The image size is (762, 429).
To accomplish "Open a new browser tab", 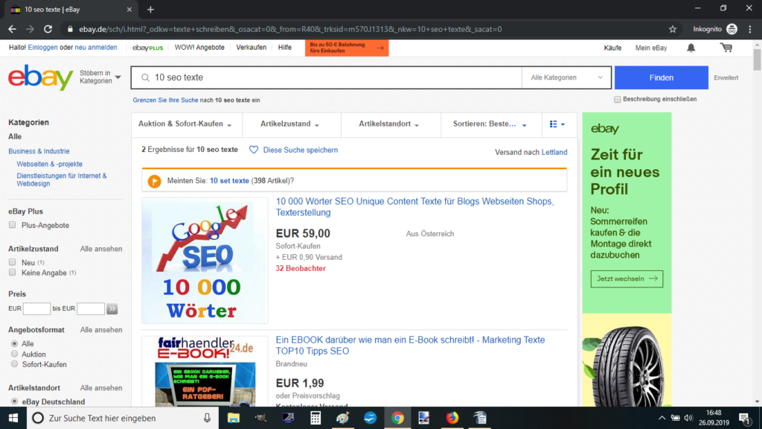I will [150, 9].
